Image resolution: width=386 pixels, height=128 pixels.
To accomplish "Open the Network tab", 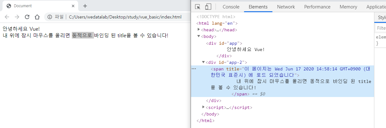I will click(x=286, y=7).
